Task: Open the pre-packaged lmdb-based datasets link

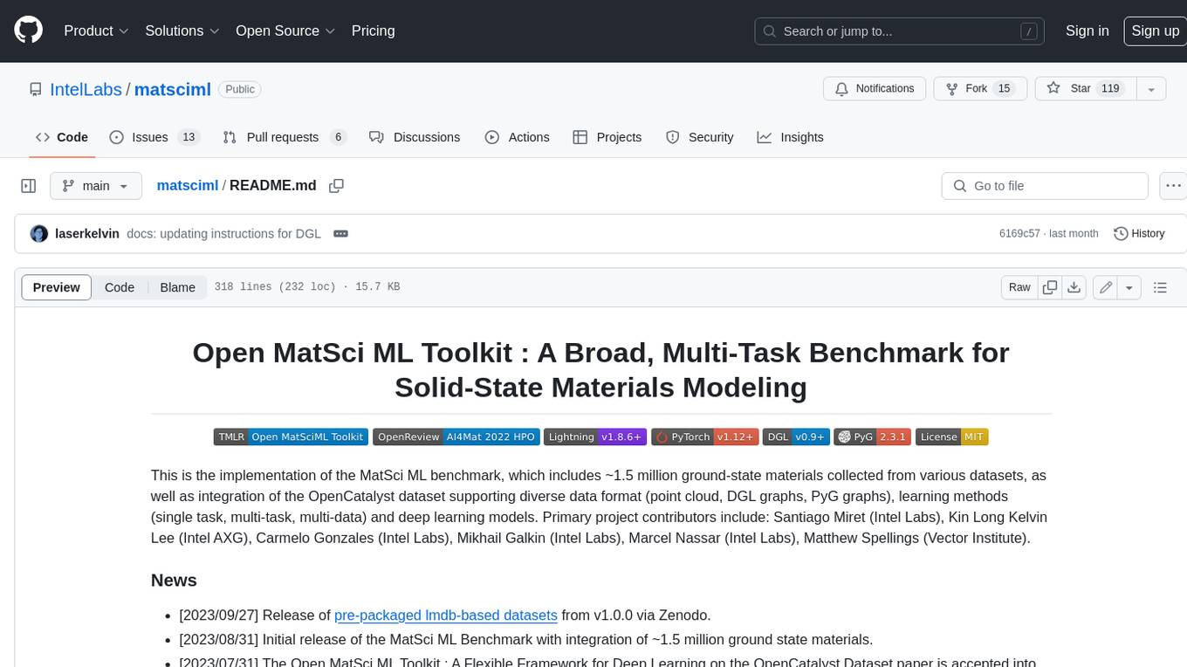Action: [446, 615]
